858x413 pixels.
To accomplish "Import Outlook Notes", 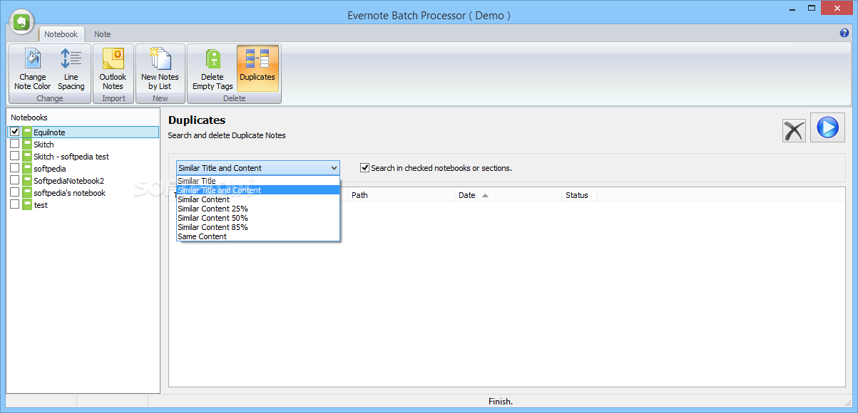I will (x=113, y=70).
